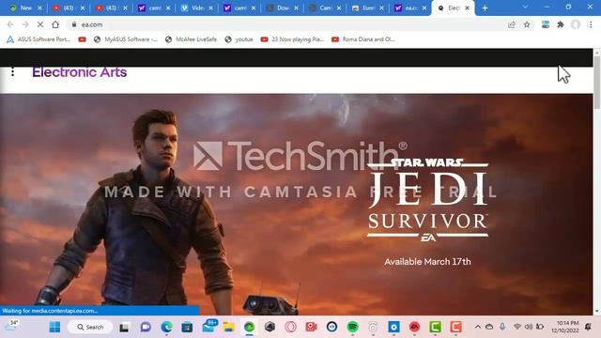Click the taskbar Search box
The height and width of the screenshot is (338, 601).
click(x=90, y=327)
